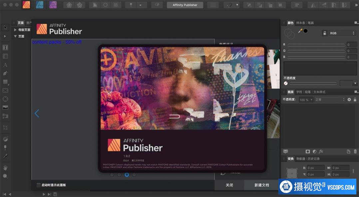Screen dimensions: 359x197
Task: Click the 新建文档 button
Action: (262, 185)
